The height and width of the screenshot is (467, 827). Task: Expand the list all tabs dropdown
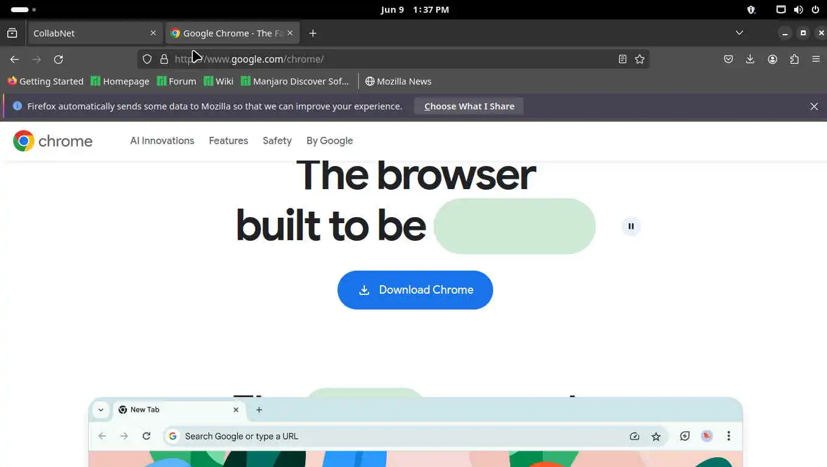739,33
